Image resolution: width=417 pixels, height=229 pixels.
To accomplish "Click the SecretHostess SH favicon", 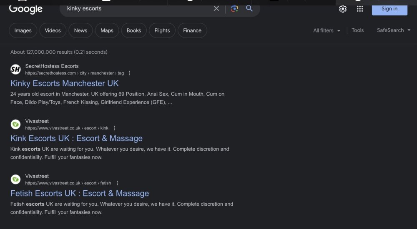I will [15, 70].
